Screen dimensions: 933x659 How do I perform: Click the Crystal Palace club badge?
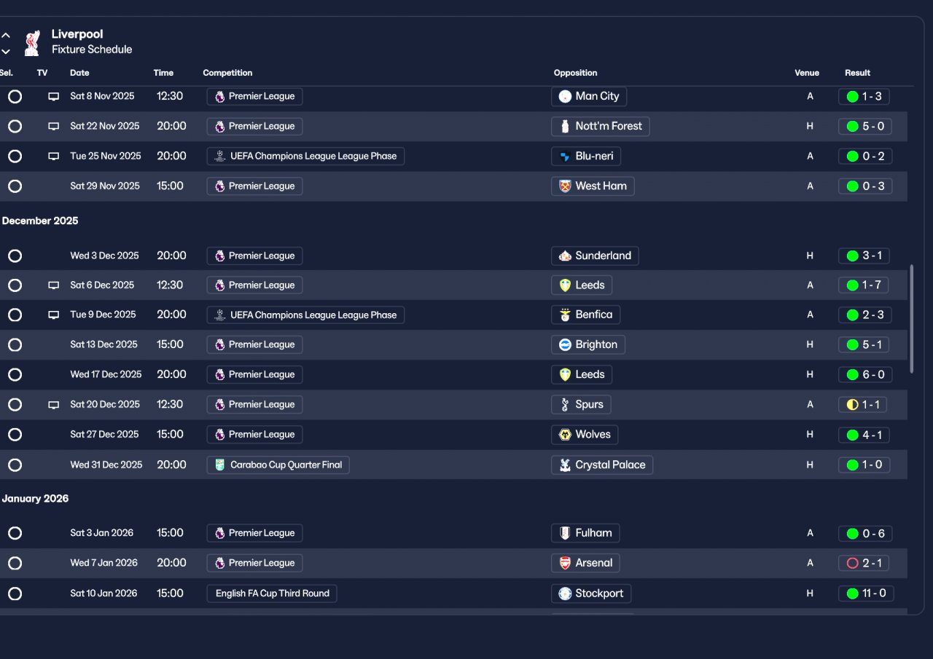tap(565, 465)
